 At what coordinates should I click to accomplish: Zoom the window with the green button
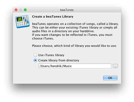click(25, 10)
